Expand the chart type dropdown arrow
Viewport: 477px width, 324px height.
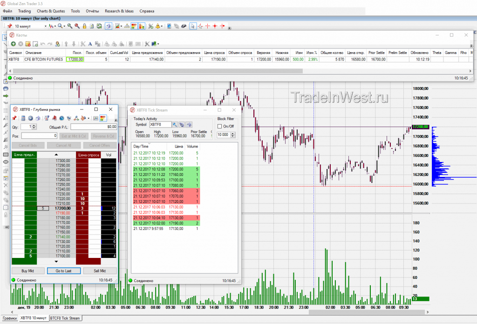[x=55, y=26]
